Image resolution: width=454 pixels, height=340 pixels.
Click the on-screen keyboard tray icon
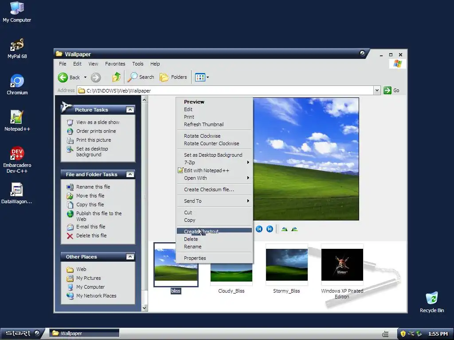pyautogui.click(x=385, y=334)
